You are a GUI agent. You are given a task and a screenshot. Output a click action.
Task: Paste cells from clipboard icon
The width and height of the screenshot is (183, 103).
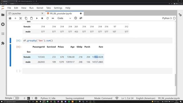coord(31,18)
